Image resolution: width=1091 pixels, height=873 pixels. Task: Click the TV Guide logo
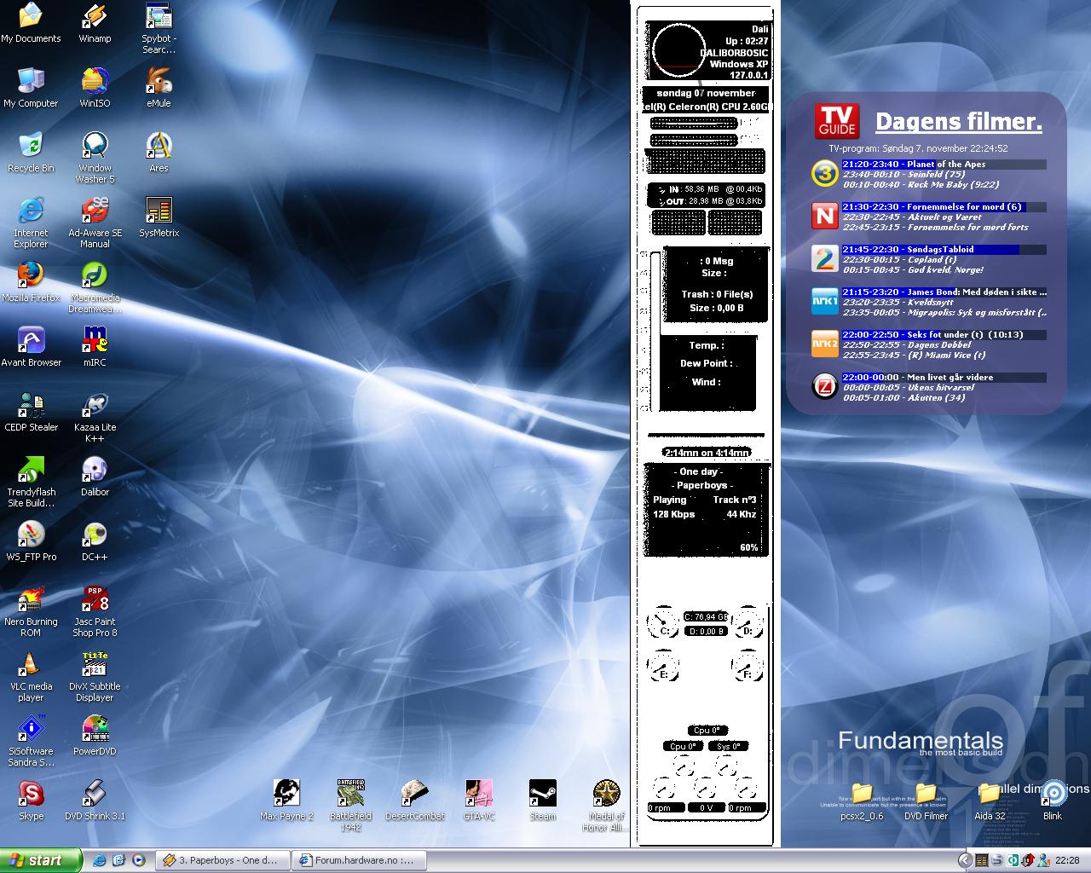(x=836, y=121)
